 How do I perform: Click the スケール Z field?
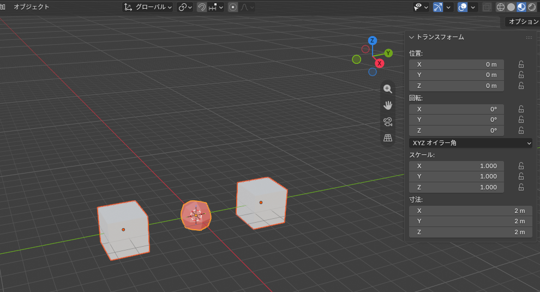[x=457, y=188]
